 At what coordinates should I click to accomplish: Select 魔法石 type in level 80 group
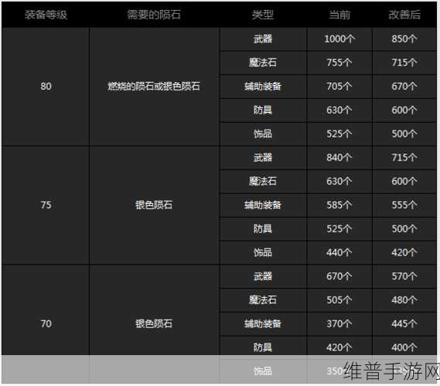click(263, 63)
